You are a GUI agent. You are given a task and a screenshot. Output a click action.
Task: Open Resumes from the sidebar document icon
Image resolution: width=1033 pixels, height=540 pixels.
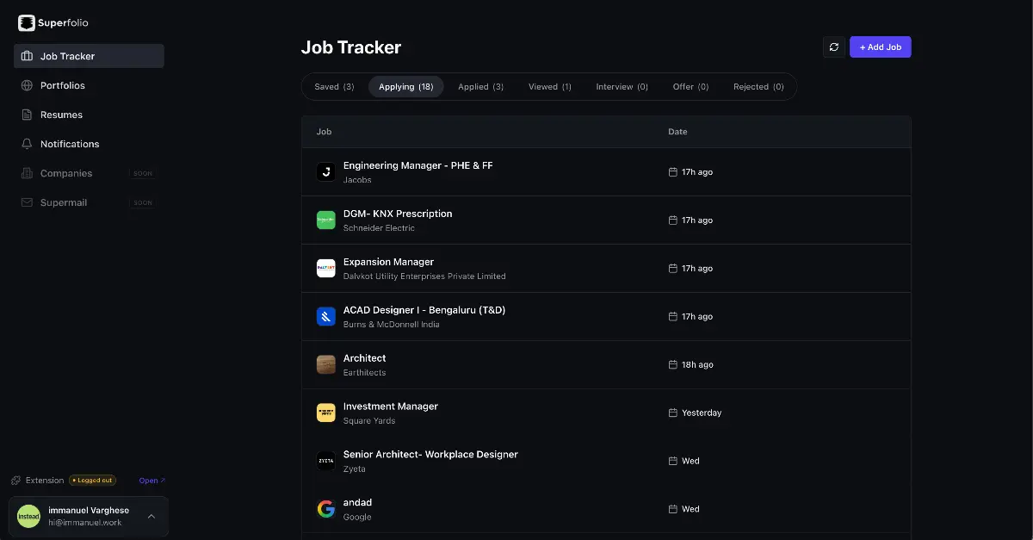coord(27,115)
